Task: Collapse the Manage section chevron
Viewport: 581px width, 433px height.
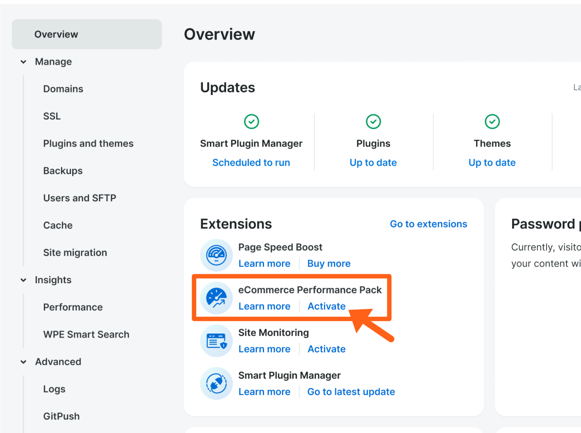Action: (24, 62)
